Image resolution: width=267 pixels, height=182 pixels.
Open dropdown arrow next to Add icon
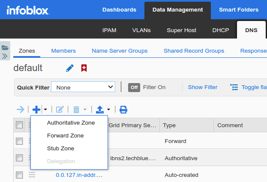45,110
